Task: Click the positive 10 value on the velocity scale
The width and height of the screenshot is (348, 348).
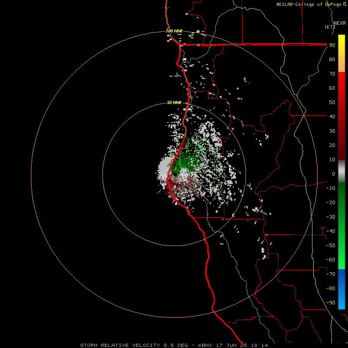Action: click(332, 160)
